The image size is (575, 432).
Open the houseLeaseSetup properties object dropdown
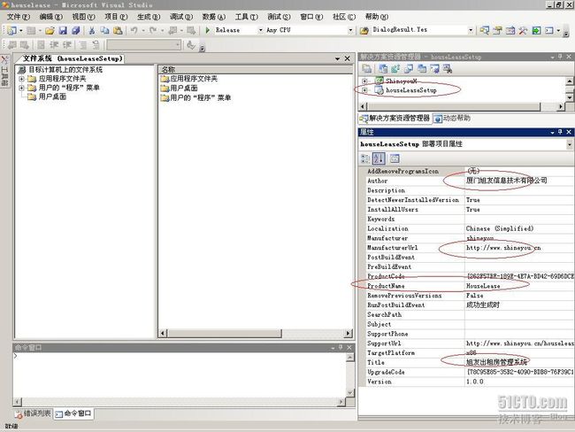(570, 144)
